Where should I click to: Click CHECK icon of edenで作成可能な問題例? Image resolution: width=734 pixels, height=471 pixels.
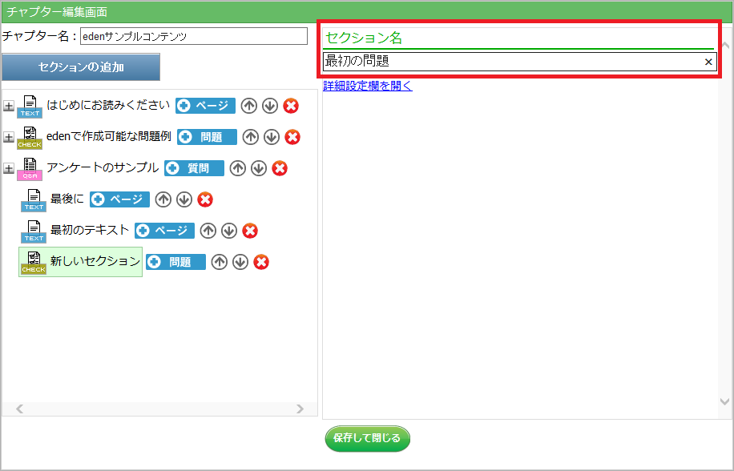(30, 138)
